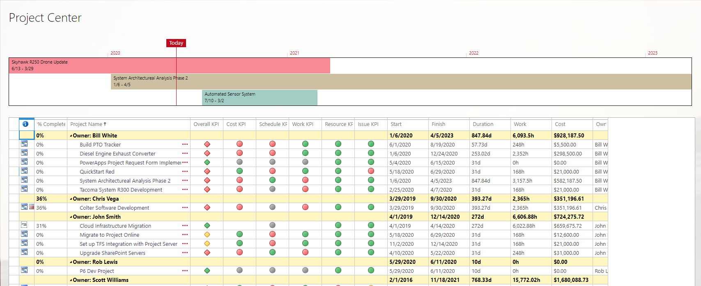Click the info icon in the grid header
The image size is (701, 286).
click(x=25, y=124)
